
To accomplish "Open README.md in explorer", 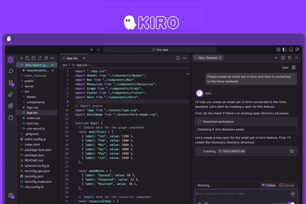I will point(37,160).
